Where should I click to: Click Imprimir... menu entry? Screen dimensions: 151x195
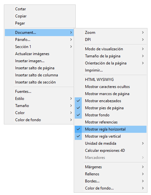pyautogui.click(x=110, y=70)
